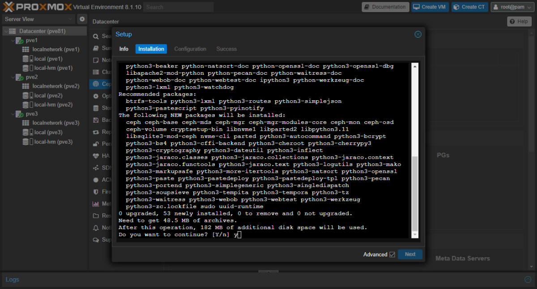
Task: Switch to the Installation tab
Action: pyautogui.click(x=151, y=49)
